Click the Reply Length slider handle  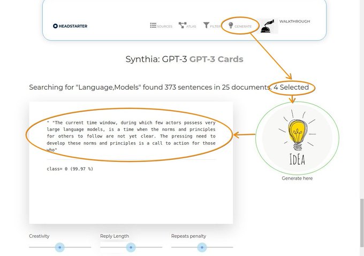click(x=131, y=247)
